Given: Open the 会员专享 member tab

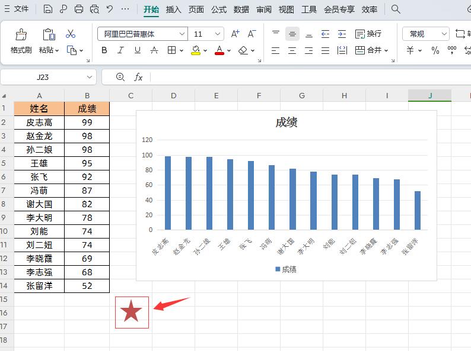Looking at the screenshot, I should tap(339, 9).
